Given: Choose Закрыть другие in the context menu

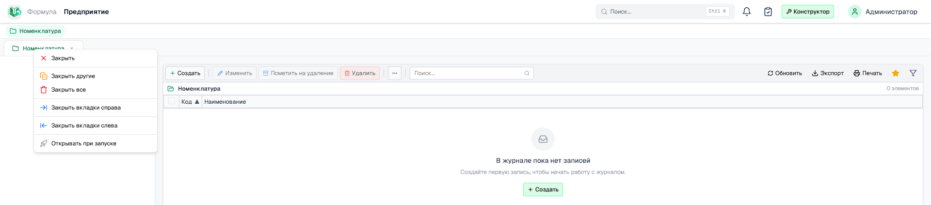Looking at the screenshot, I should [x=96, y=76].
